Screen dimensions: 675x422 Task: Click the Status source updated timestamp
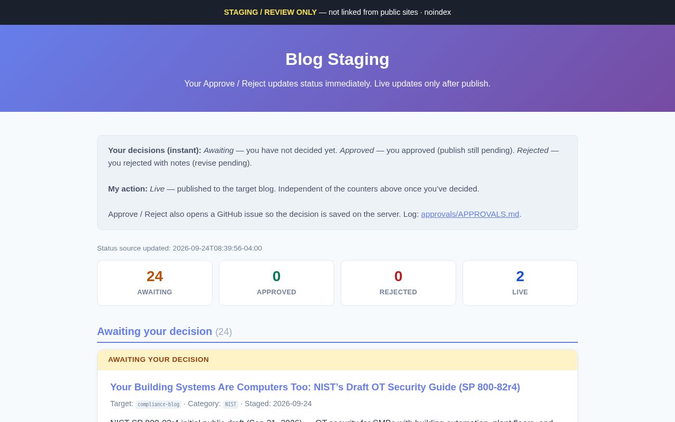[x=179, y=248]
